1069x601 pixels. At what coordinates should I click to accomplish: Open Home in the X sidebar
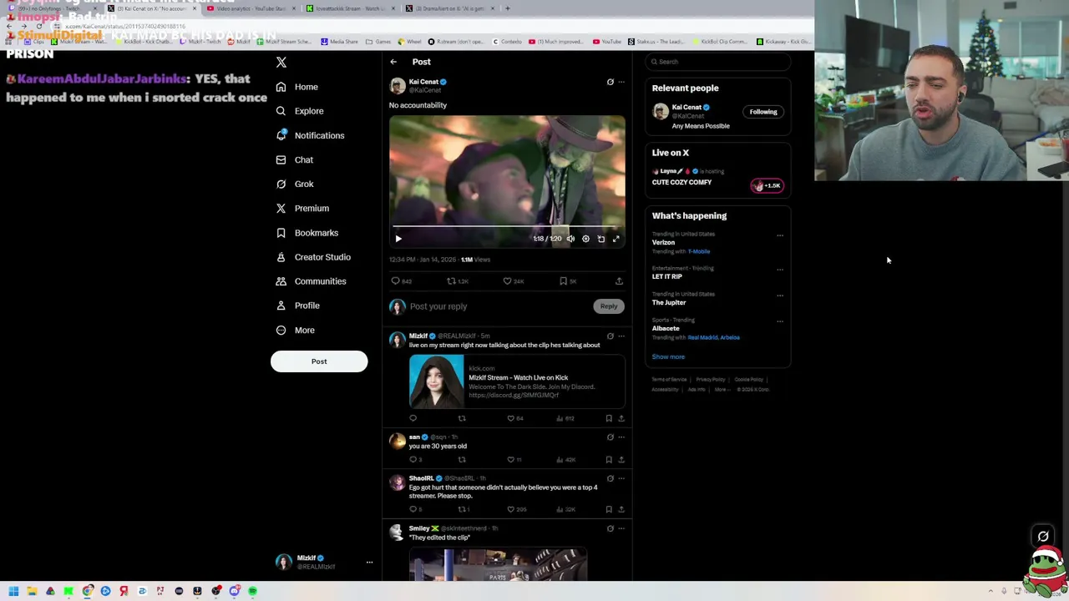click(x=297, y=87)
